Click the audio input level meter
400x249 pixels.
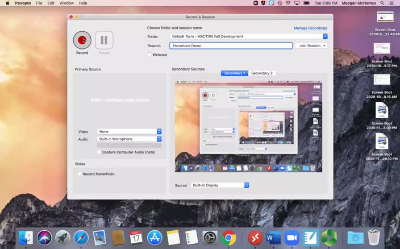tap(130, 146)
